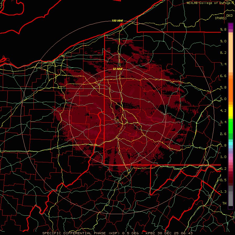Pick the yellow color scale segment
The image size is (235, 235).
click(x=231, y=112)
